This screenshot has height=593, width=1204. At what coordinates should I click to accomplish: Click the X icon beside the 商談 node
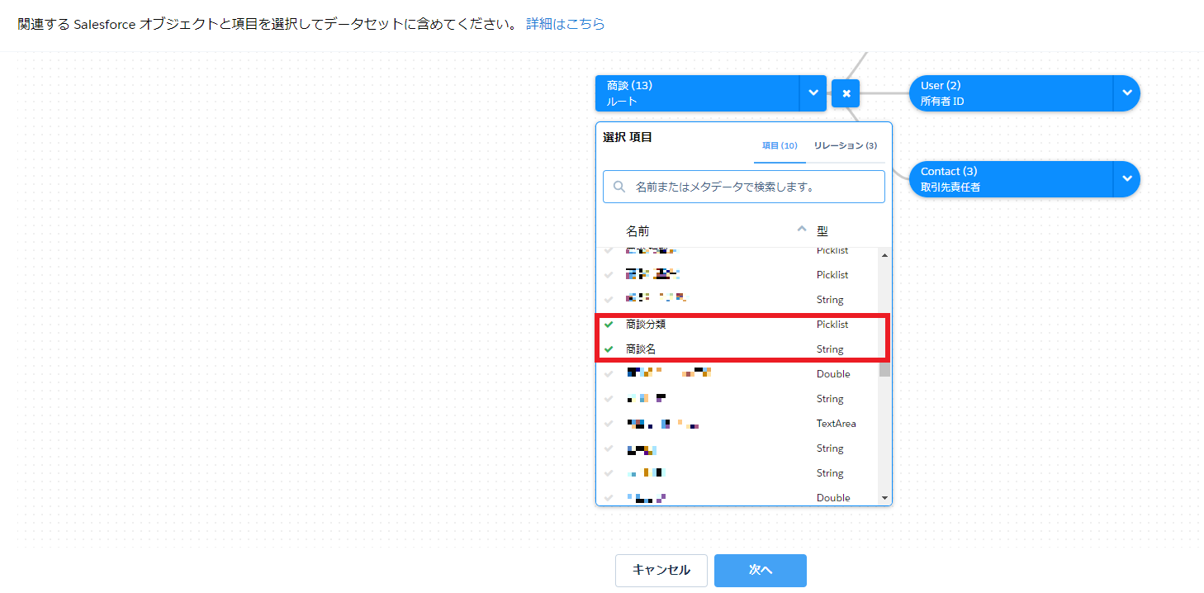[x=846, y=93]
